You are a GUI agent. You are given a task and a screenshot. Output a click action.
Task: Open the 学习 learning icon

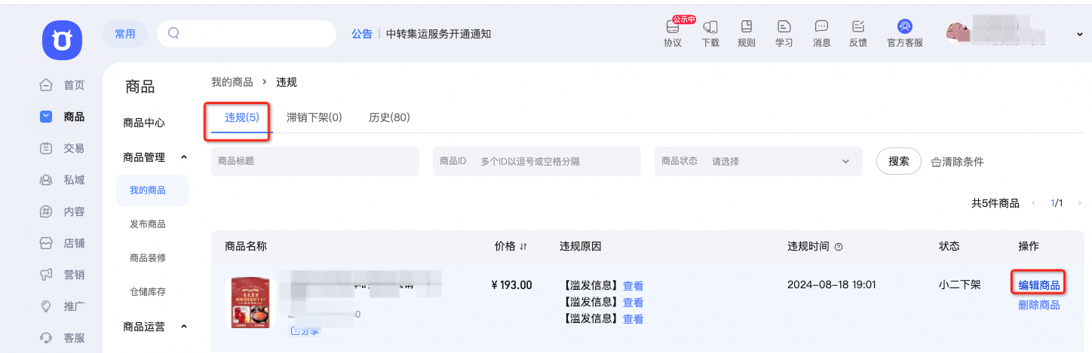click(784, 33)
